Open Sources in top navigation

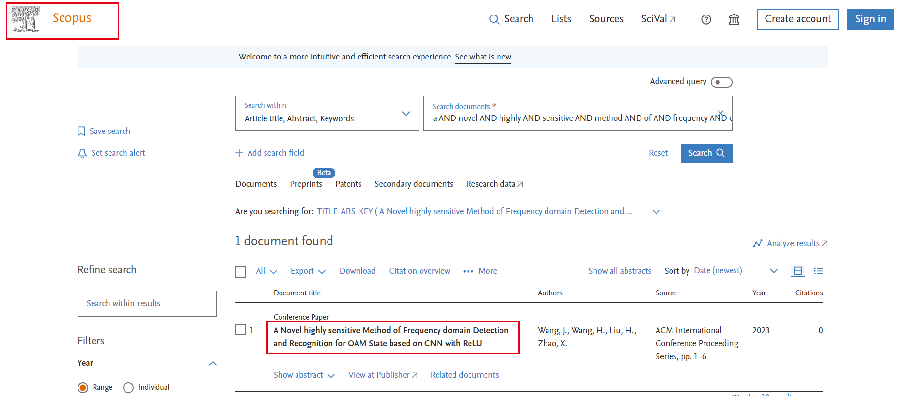606,19
